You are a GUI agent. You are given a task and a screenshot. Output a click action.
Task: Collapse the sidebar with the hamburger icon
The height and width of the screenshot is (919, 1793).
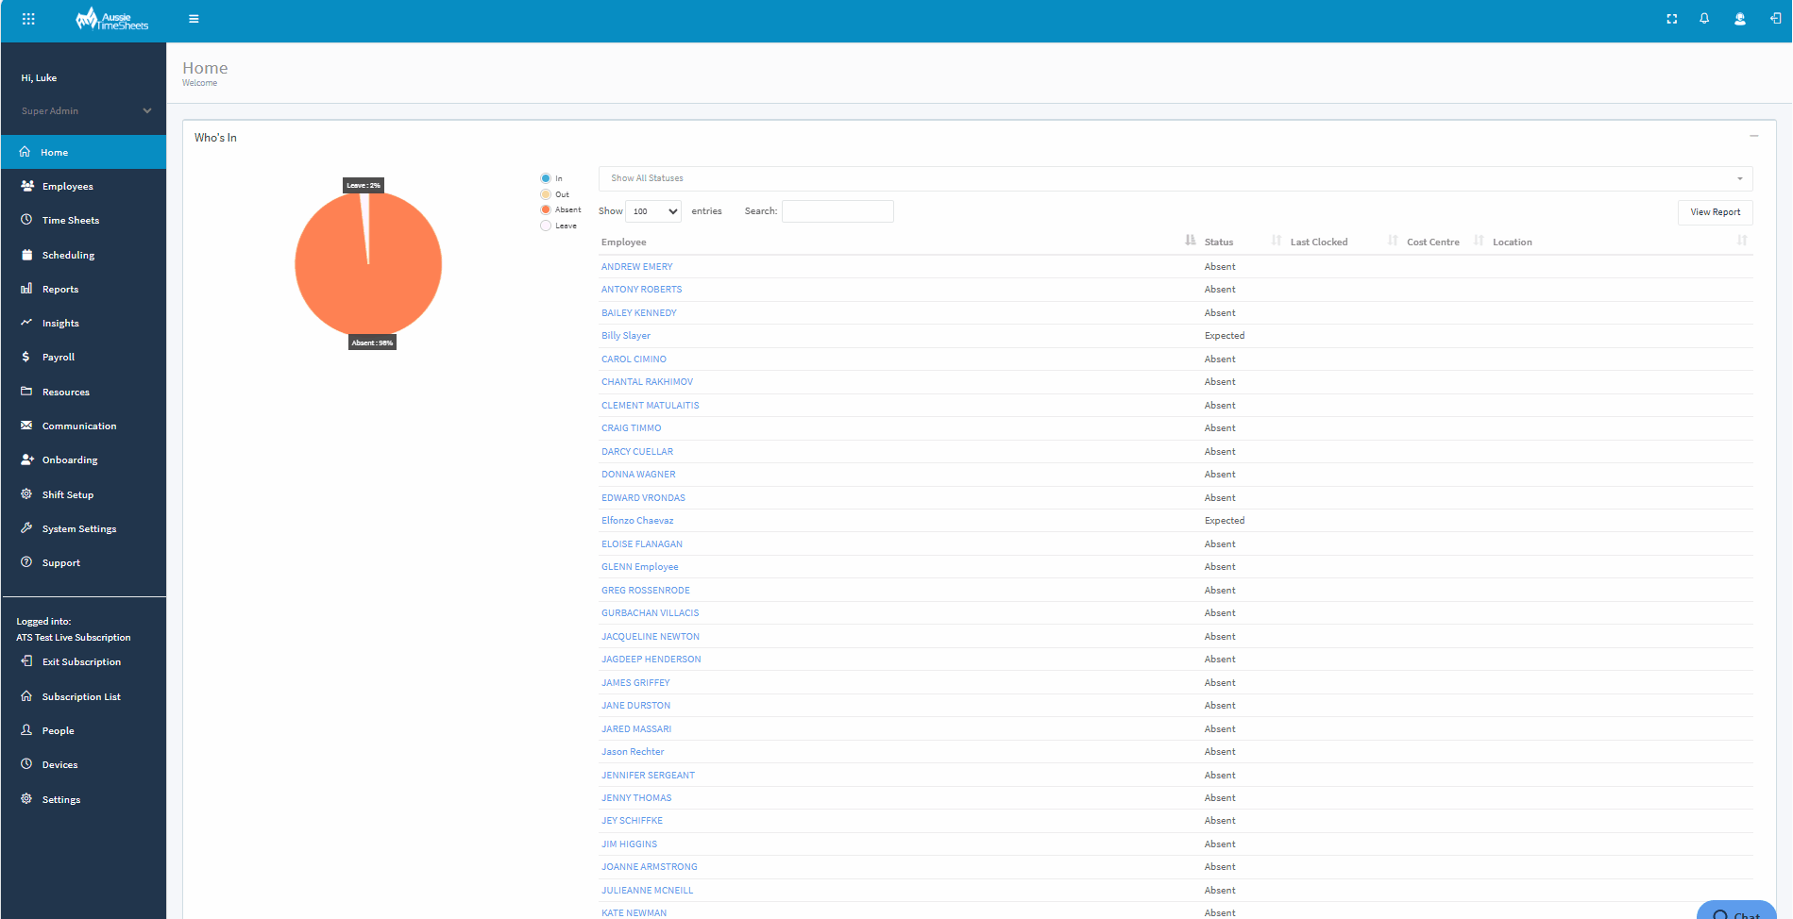click(194, 18)
